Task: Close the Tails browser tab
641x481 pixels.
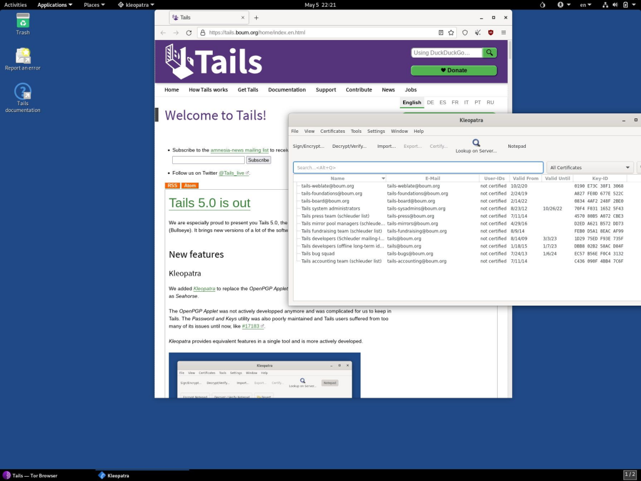Action: 243,18
